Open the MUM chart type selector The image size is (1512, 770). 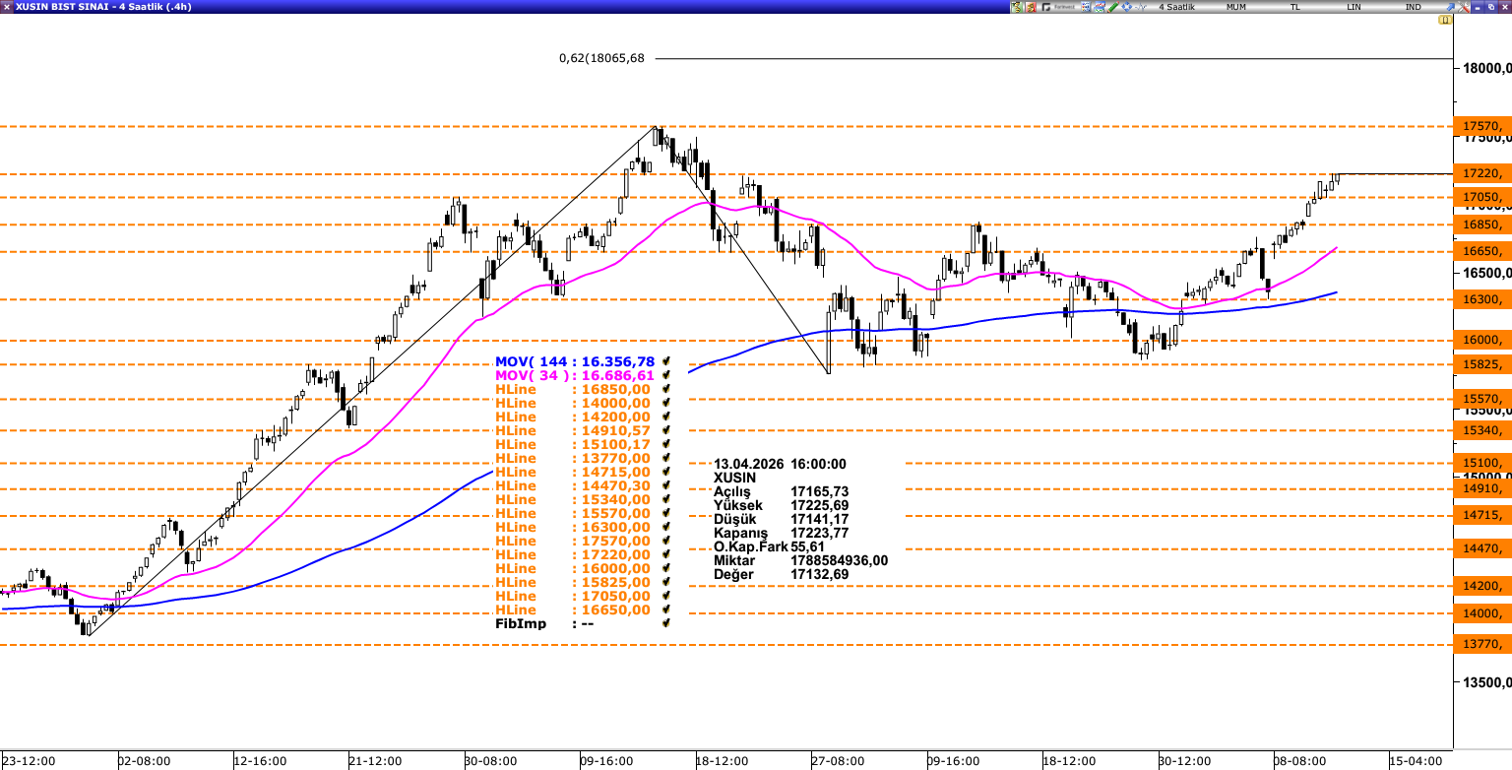coord(1236,7)
